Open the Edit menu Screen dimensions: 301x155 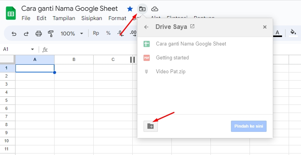pos(41,18)
